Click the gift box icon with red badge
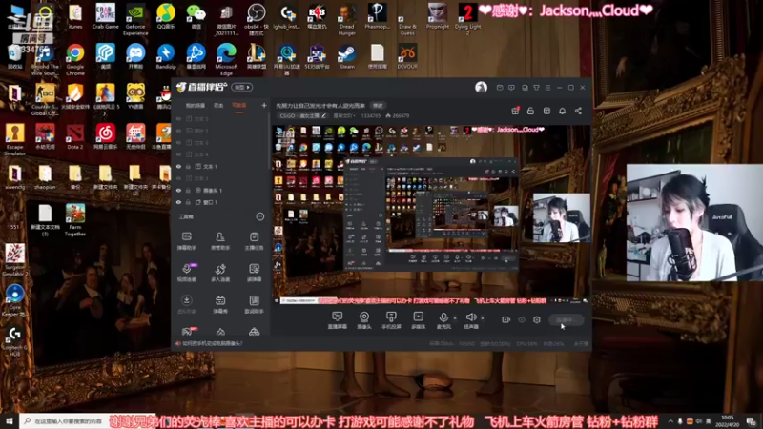 pos(515,111)
